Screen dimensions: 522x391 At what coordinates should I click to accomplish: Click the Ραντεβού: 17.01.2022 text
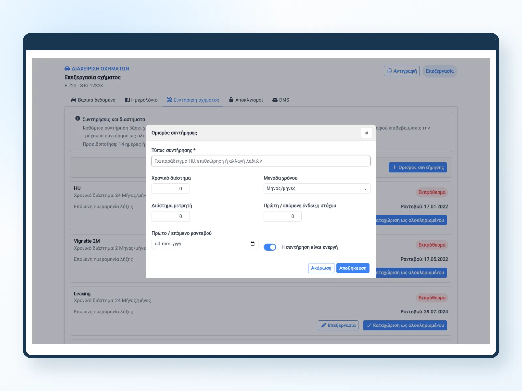point(424,207)
